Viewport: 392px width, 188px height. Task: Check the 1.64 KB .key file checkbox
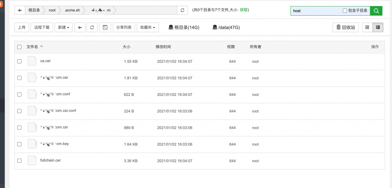(19, 144)
